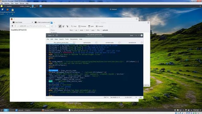Screen dimensions: 202x114
Task: Close the file_upload_parser.php editor tab
Action: (x=74, y=42)
